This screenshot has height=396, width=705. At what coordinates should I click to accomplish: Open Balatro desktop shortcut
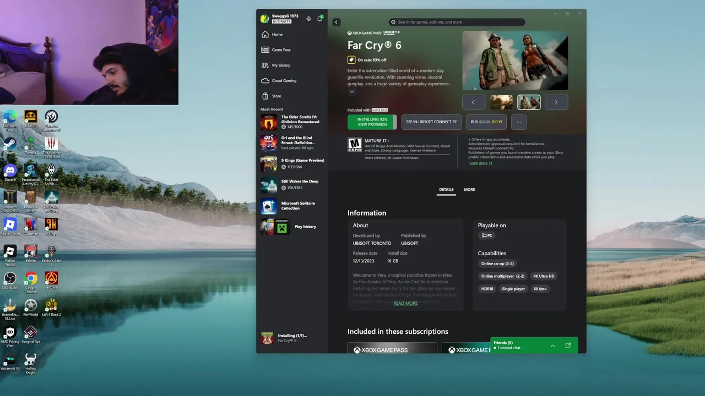pyautogui.click(x=31, y=254)
